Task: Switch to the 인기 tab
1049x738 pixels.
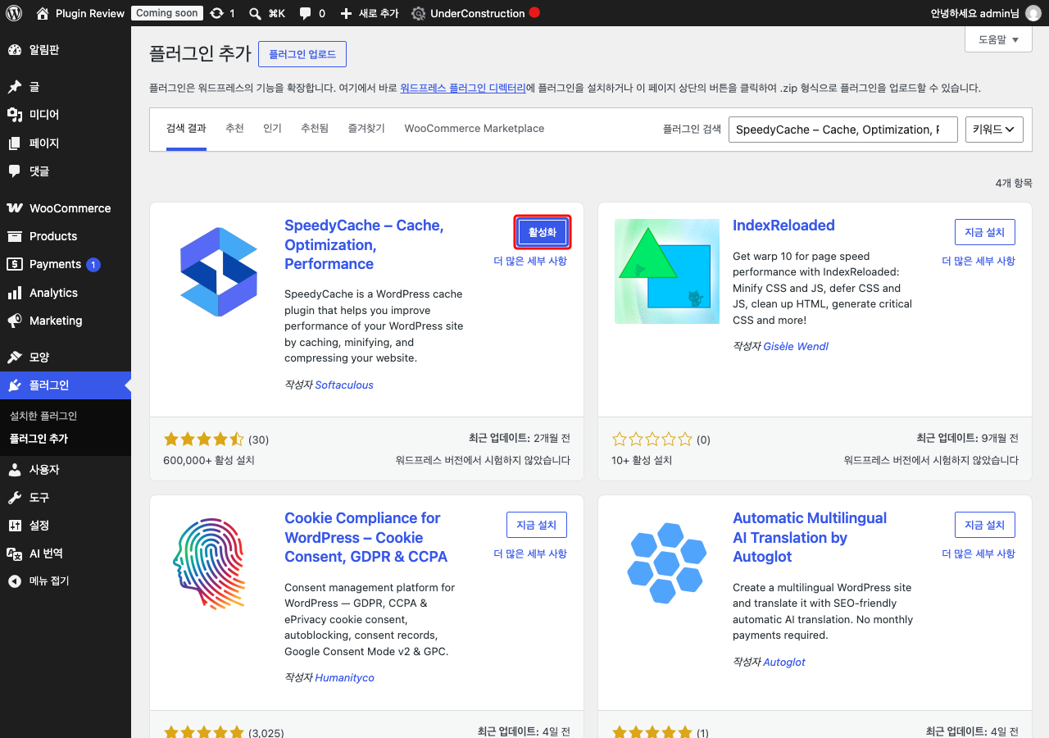Action: coord(272,129)
